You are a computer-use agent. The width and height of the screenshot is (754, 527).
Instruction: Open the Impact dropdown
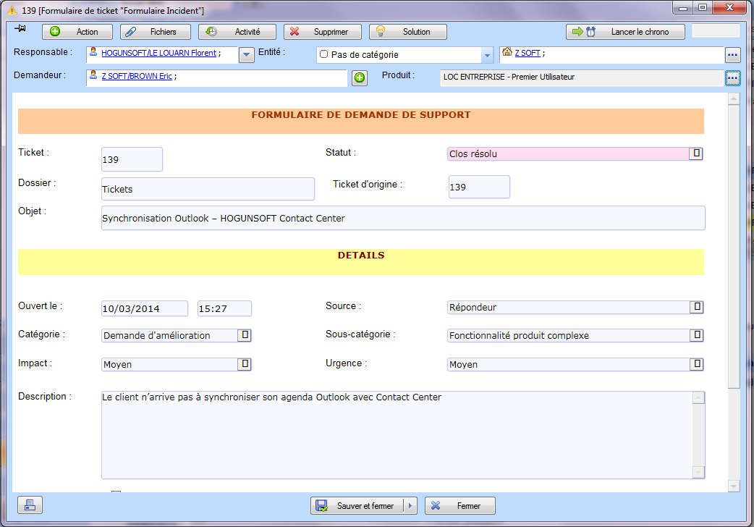pos(245,364)
